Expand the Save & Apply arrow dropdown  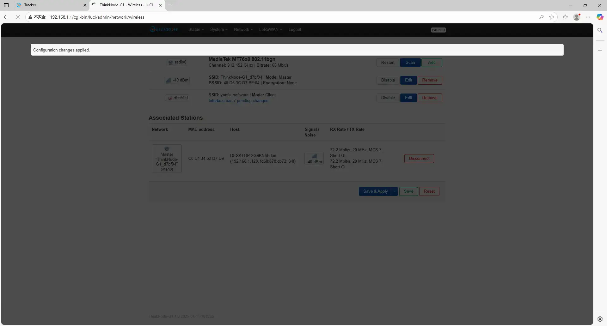[394, 191]
